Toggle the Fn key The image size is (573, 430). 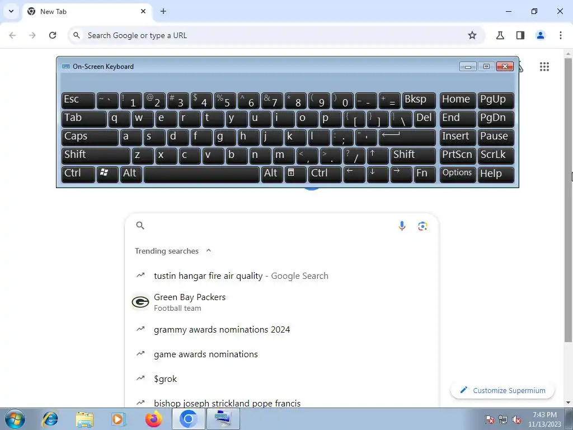click(x=425, y=174)
